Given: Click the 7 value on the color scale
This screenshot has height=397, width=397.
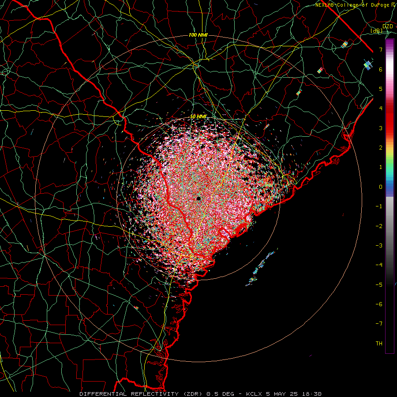Looking at the screenshot, I should (x=381, y=49).
